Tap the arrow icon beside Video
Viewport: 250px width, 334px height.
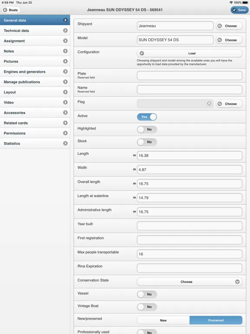[x=65, y=102]
